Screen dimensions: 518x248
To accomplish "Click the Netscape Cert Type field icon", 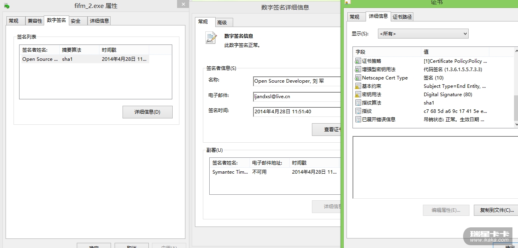I will pyautogui.click(x=358, y=78).
